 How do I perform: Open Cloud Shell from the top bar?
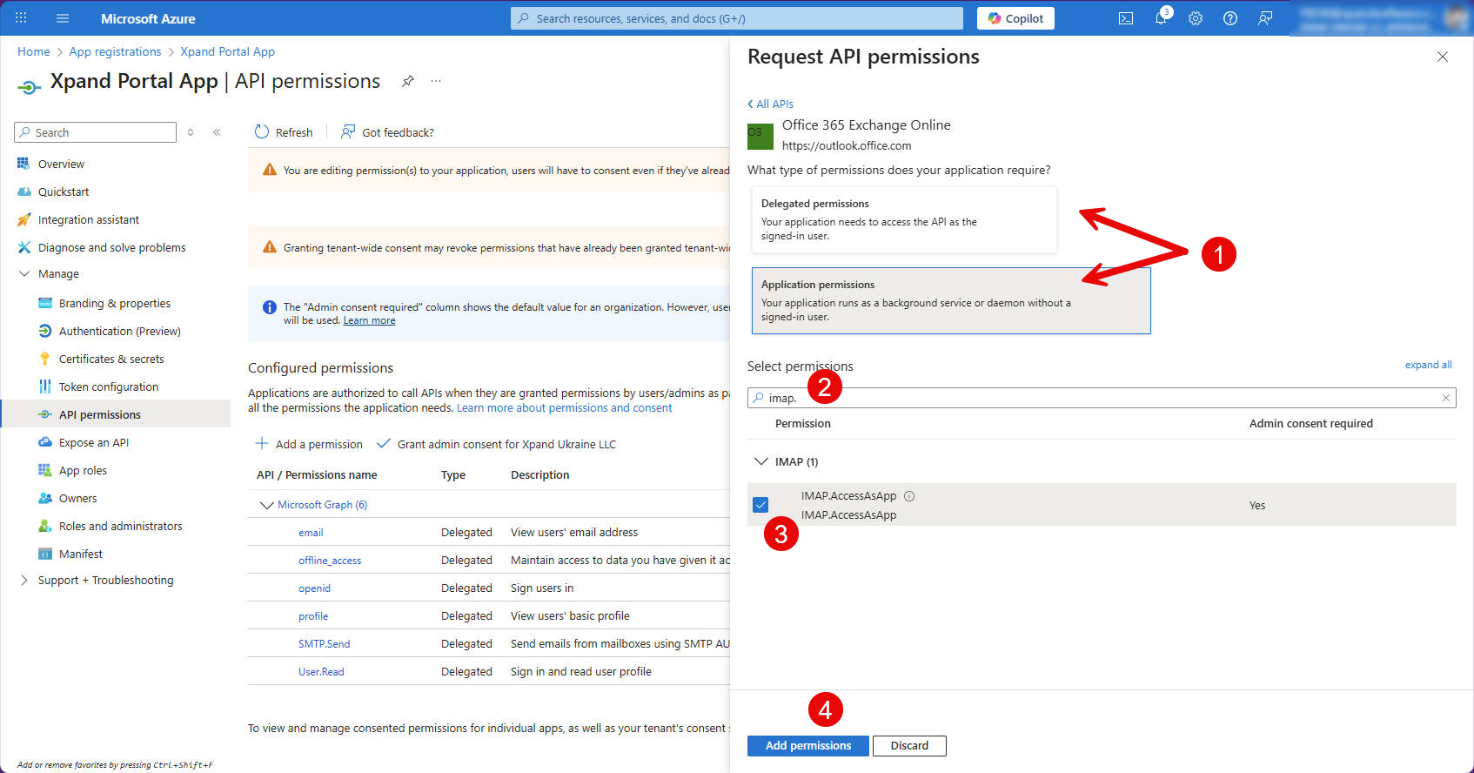click(x=1125, y=18)
